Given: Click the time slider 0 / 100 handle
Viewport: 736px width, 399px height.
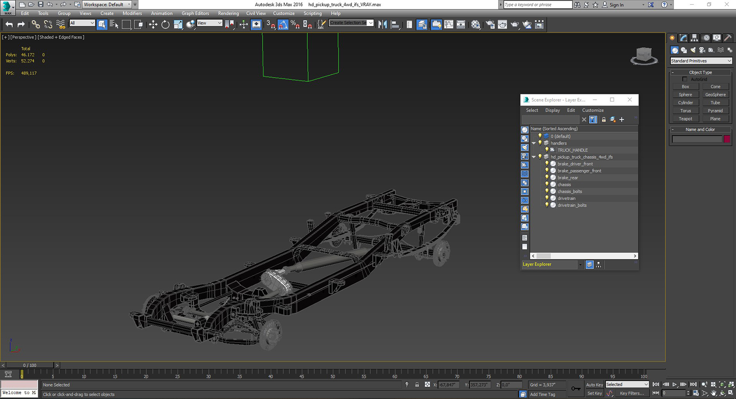Looking at the screenshot, I should 30,365.
